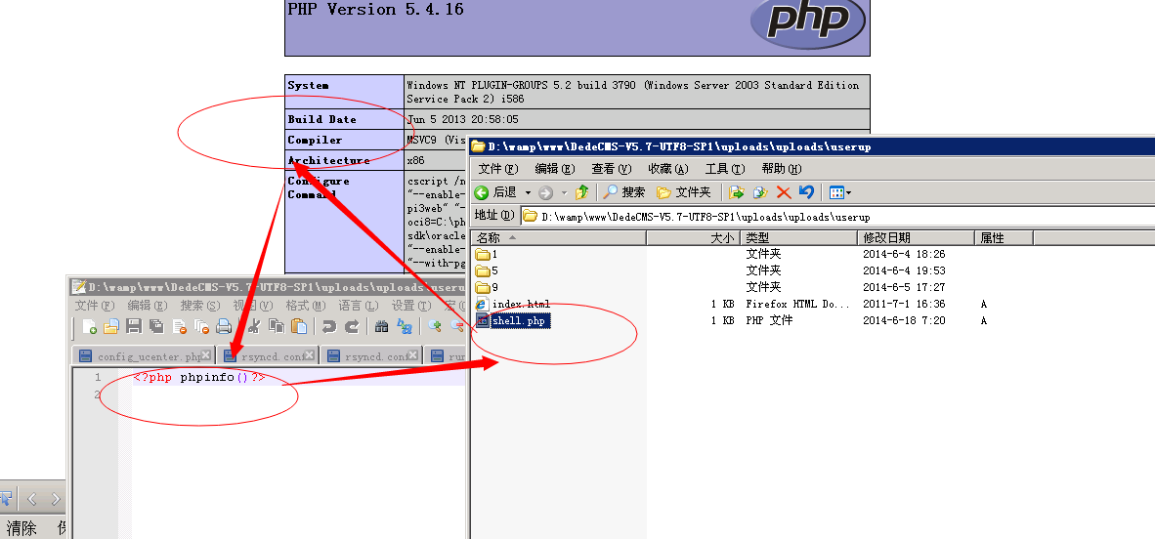This screenshot has height=539, width=1155.
Task: Click the Find binoculars icon in Notepad++
Action: (381, 327)
